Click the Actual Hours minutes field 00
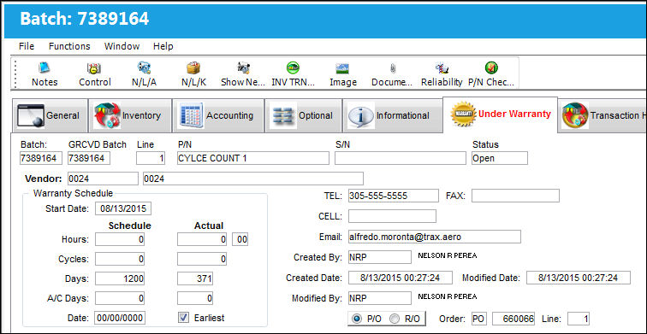 pyautogui.click(x=240, y=240)
